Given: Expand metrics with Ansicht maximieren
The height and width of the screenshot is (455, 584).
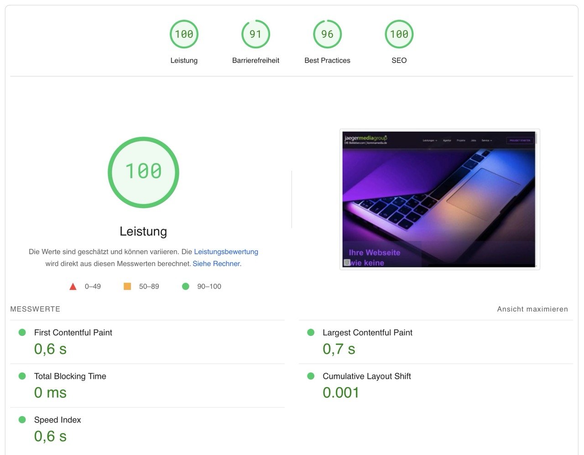Looking at the screenshot, I should (532, 309).
